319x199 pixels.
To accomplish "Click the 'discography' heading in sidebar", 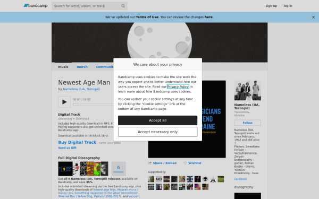I will [x=244, y=187].
